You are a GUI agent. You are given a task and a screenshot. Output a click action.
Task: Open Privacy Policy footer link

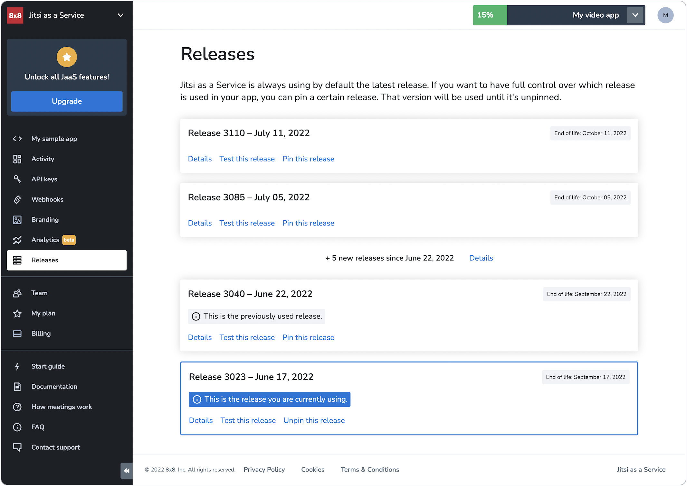264,470
